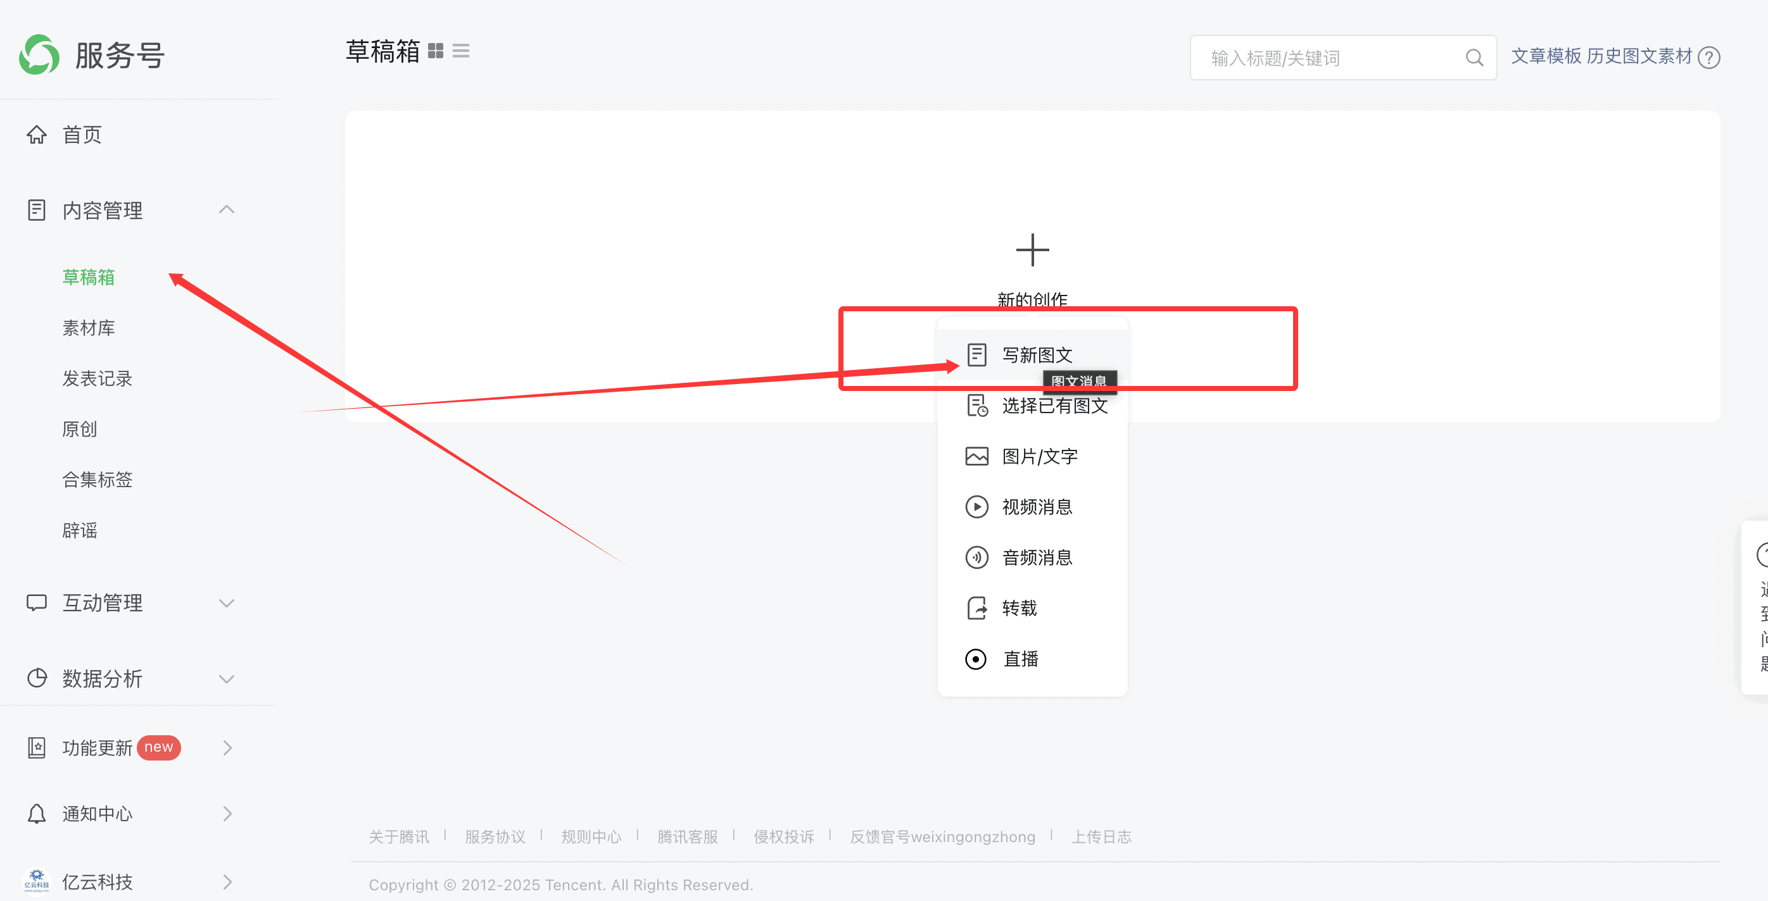Open the 素材库 sidebar item
The image size is (1768, 901).
89,328
